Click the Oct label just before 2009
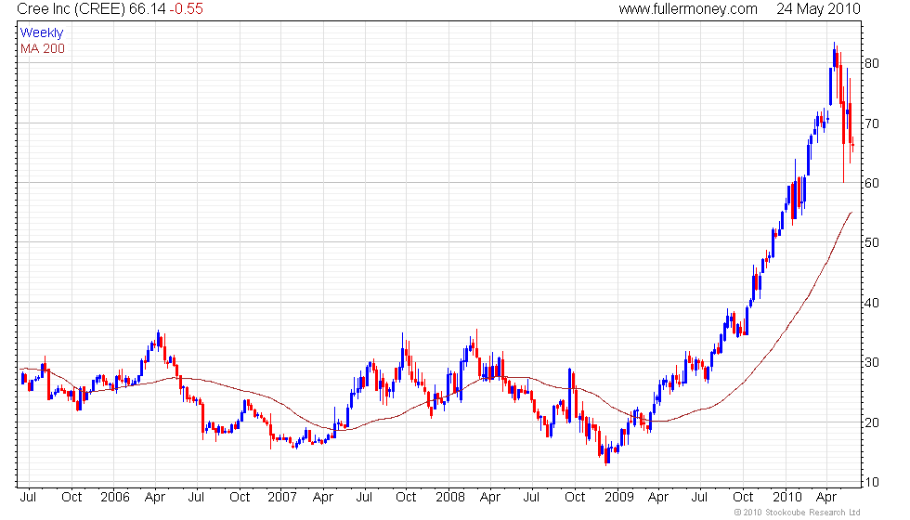 pos(575,498)
